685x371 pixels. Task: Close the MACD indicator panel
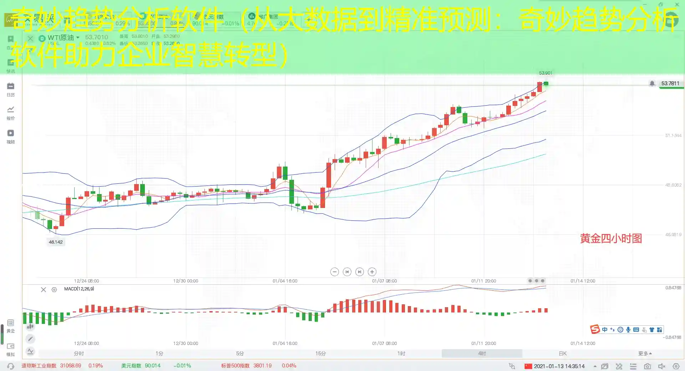pyautogui.click(x=44, y=290)
